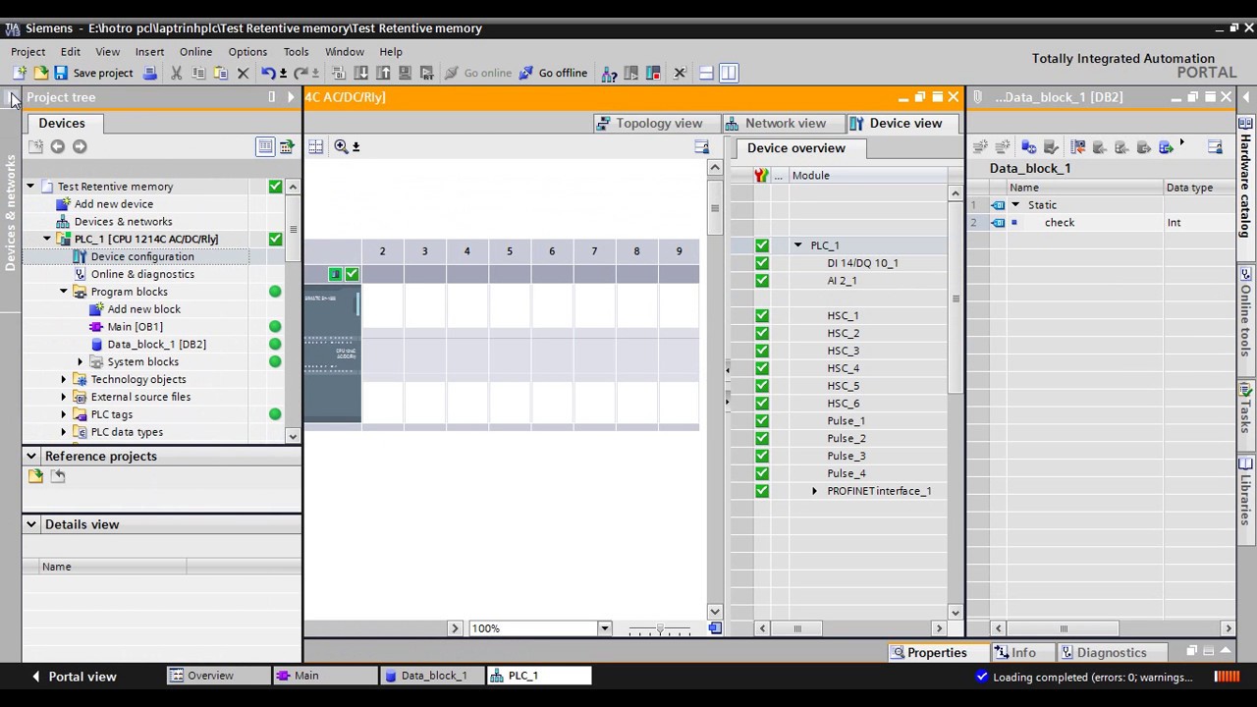Click the Go offline button
Image resolution: width=1257 pixels, height=707 pixels.
[x=553, y=73]
